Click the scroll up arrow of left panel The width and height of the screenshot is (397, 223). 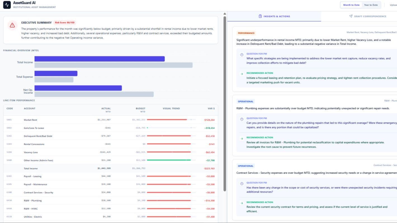click(x=225, y=14)
